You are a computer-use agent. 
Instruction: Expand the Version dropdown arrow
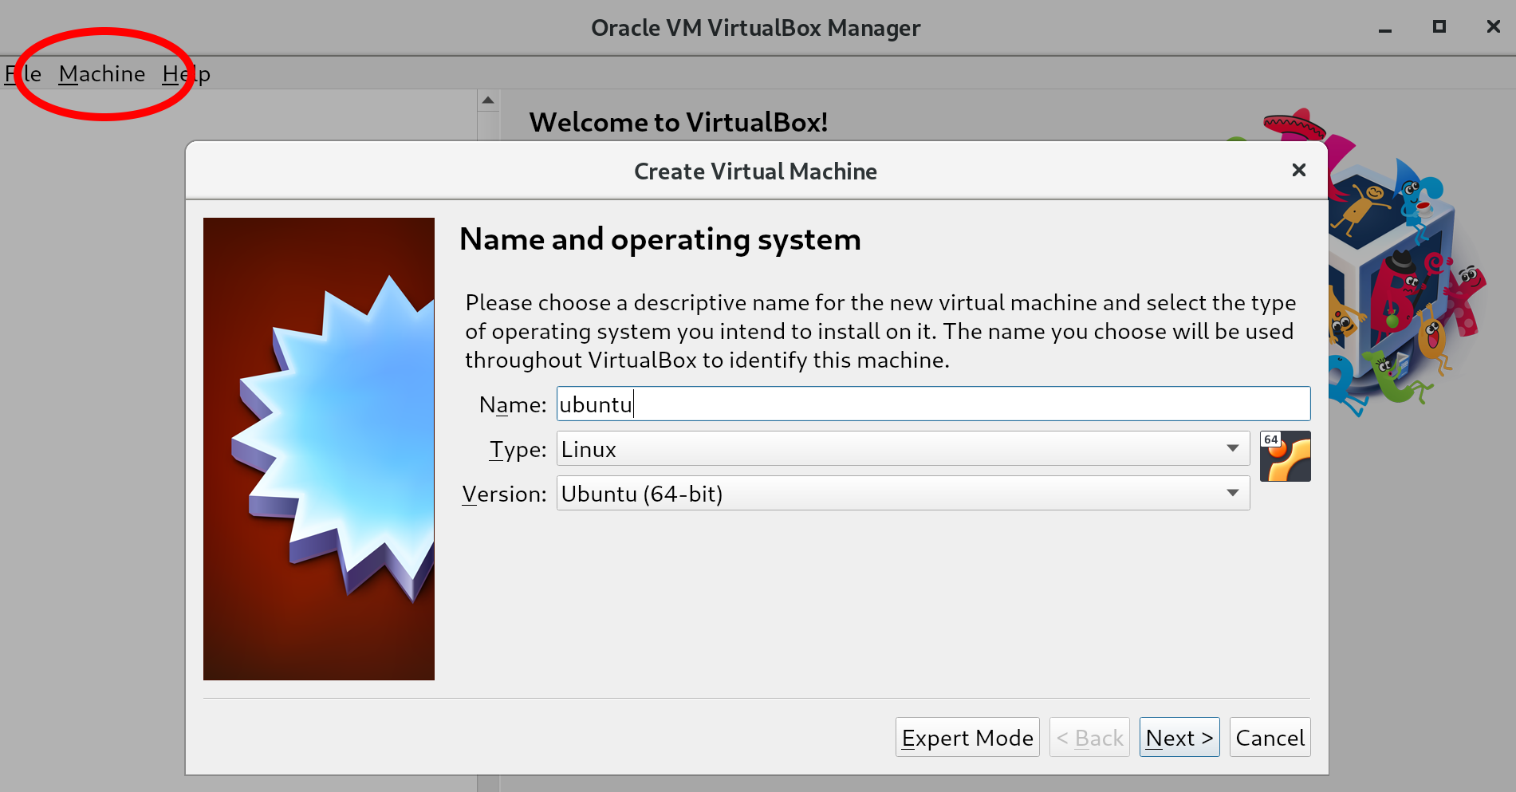point(1233,493)
